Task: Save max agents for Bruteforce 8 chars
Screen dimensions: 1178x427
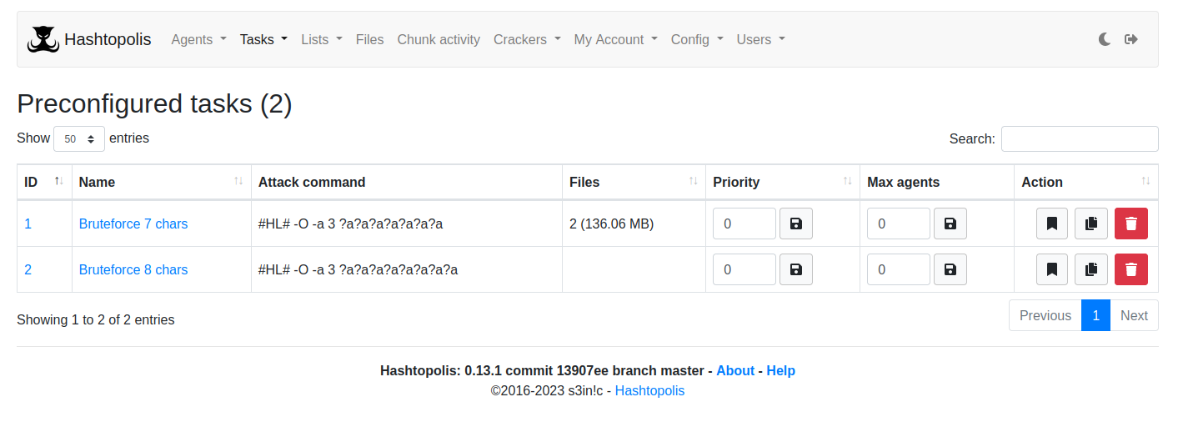Action: coord(950,269)
